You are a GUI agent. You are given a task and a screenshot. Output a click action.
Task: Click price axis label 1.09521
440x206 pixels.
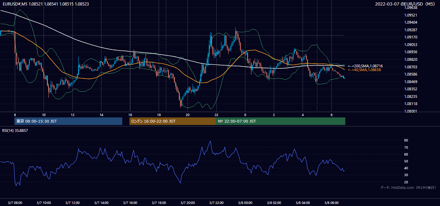pyautogui.click(x=411, y=15)
